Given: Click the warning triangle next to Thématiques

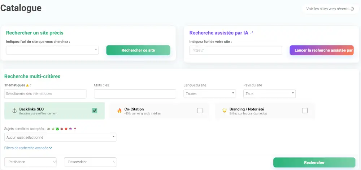Looking at the screenshot, I should tap(27, 85).
